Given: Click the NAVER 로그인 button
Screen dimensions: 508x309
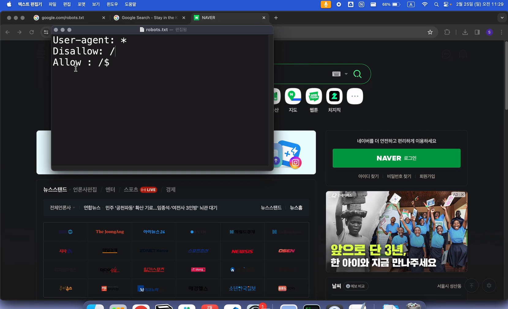Looking at the screenshot, I should coord(397,158).
